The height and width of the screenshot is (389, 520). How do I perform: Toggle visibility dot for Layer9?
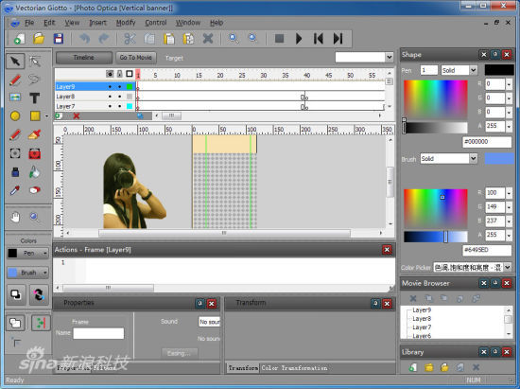[x=110, y=87]
